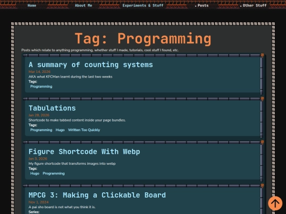Click the orange scroll-to-top arrow button

coord(275,203)
